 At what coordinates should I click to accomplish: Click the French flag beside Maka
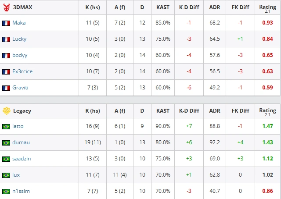6,23
